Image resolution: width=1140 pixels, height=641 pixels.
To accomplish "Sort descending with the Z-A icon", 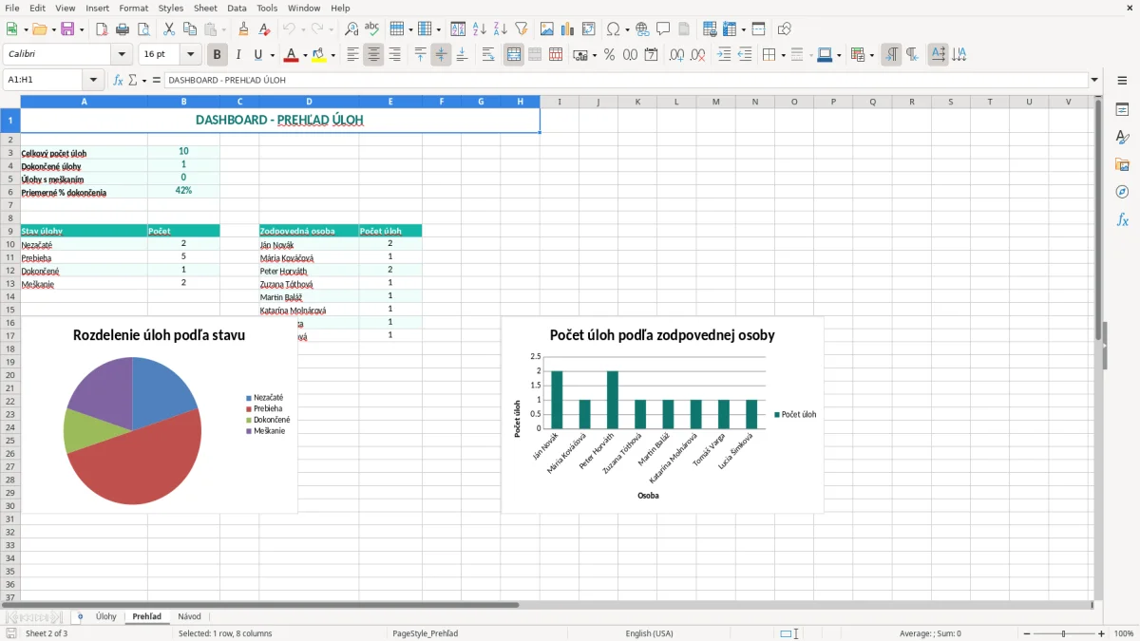I will click(x=501, y=29).
